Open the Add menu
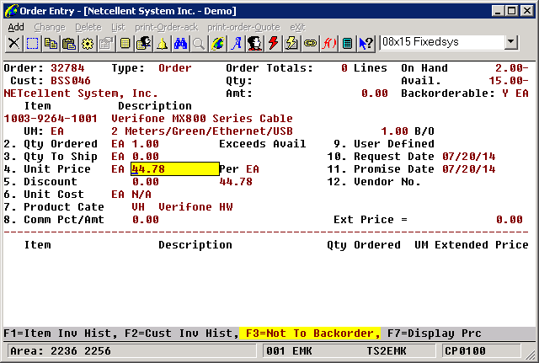This screenshot has width=539, height=363. (16, 27)
